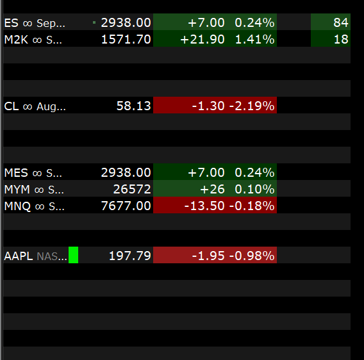
Task: Click the bright green indicator beside AAPL
Action: tap(73, 255)
